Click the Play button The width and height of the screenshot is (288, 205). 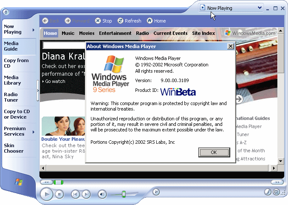[46, 194]
